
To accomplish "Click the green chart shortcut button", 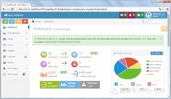I will (x=5, y=22).
